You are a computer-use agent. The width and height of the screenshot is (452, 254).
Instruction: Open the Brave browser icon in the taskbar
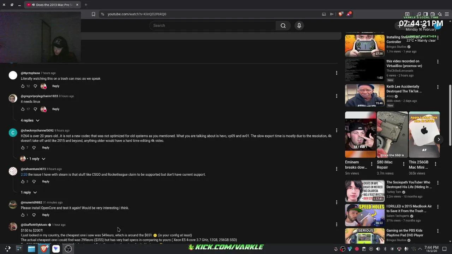(44, 249)
